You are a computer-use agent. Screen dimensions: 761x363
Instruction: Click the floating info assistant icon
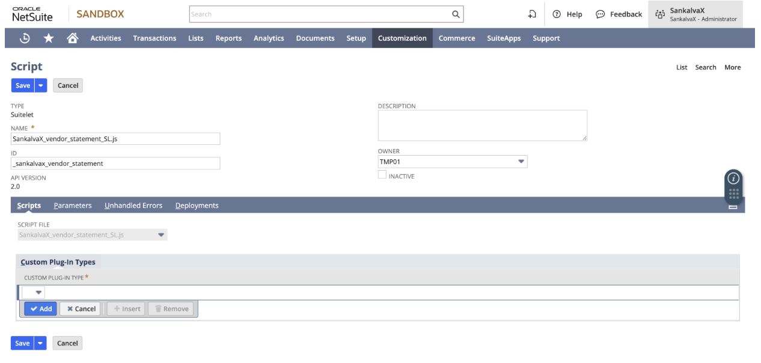tap(733, 178)
